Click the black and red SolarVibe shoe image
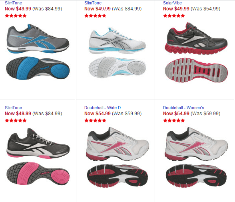Image resolution: width=235 pixels, height=202 pixels. (196, 38)
